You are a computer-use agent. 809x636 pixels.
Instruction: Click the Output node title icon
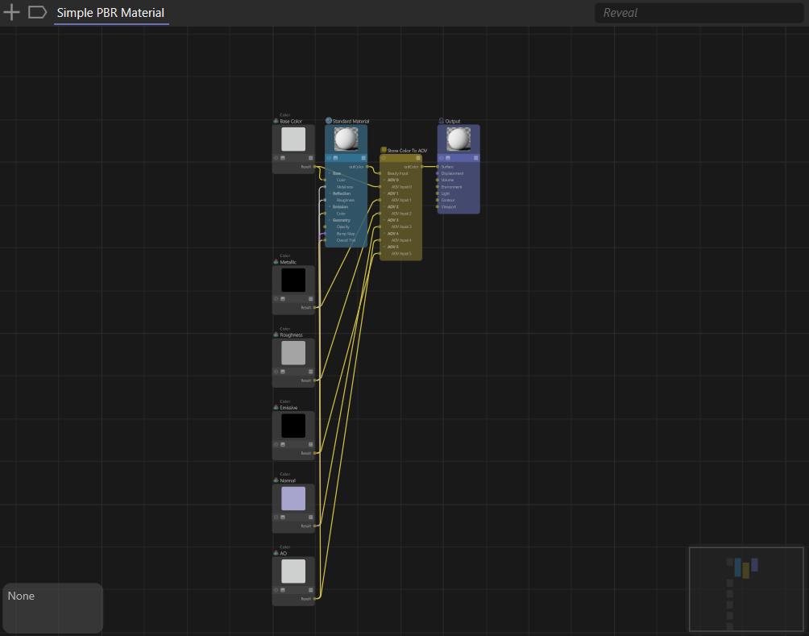coord(442,121)
